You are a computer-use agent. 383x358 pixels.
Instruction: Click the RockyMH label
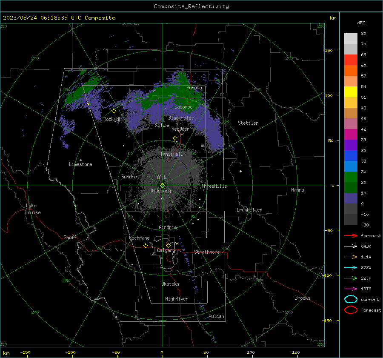coord(112,119)
